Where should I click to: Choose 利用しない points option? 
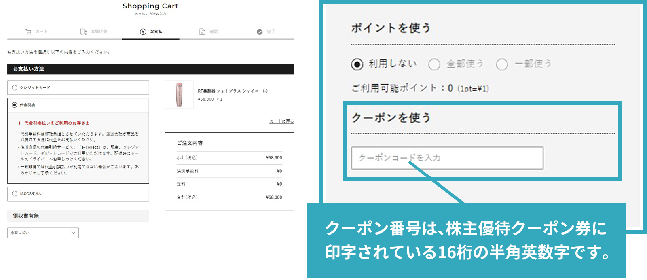pyautogui.click(x=357, y=64)
